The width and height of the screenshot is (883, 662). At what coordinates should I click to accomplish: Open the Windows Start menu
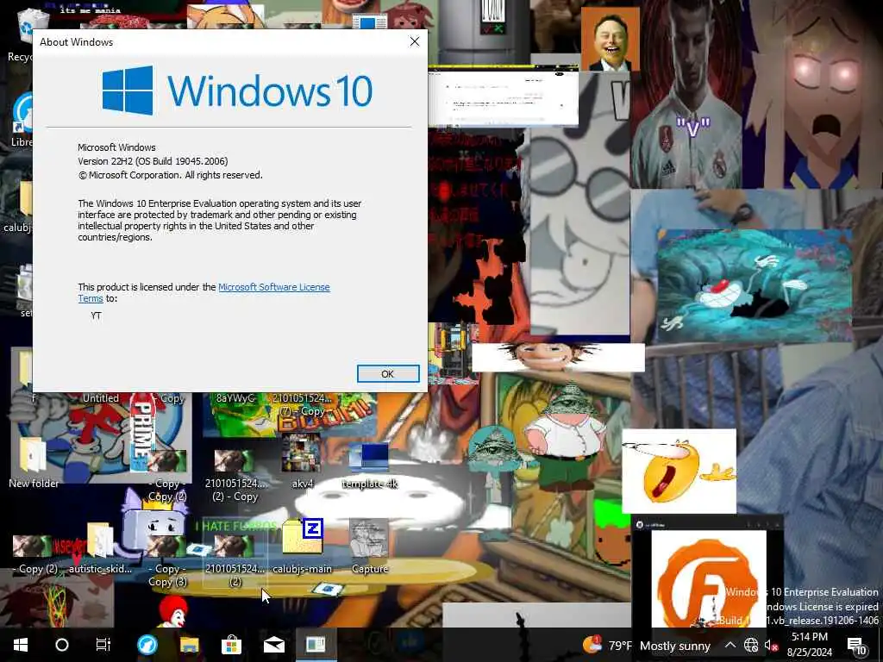(21, 645)
